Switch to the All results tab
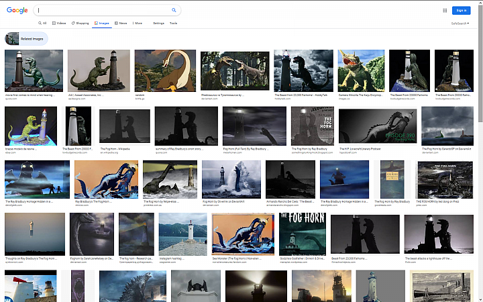The image size is (483, 302). point(42,23)
